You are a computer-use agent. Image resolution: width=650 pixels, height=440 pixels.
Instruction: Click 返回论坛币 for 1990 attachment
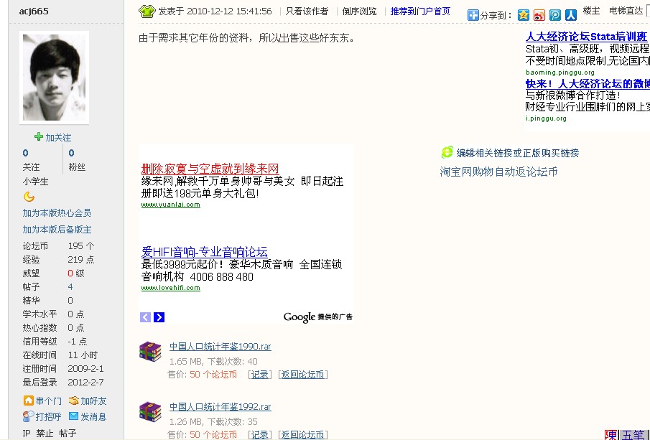click(x=302, y=375)
